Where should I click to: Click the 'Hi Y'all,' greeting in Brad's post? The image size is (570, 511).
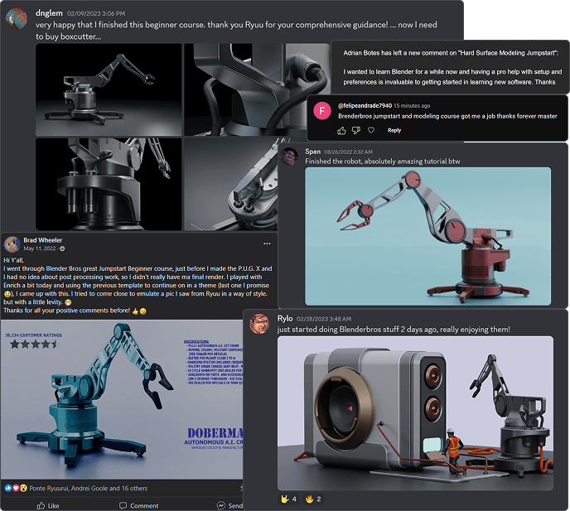click(x=13, y=260)
